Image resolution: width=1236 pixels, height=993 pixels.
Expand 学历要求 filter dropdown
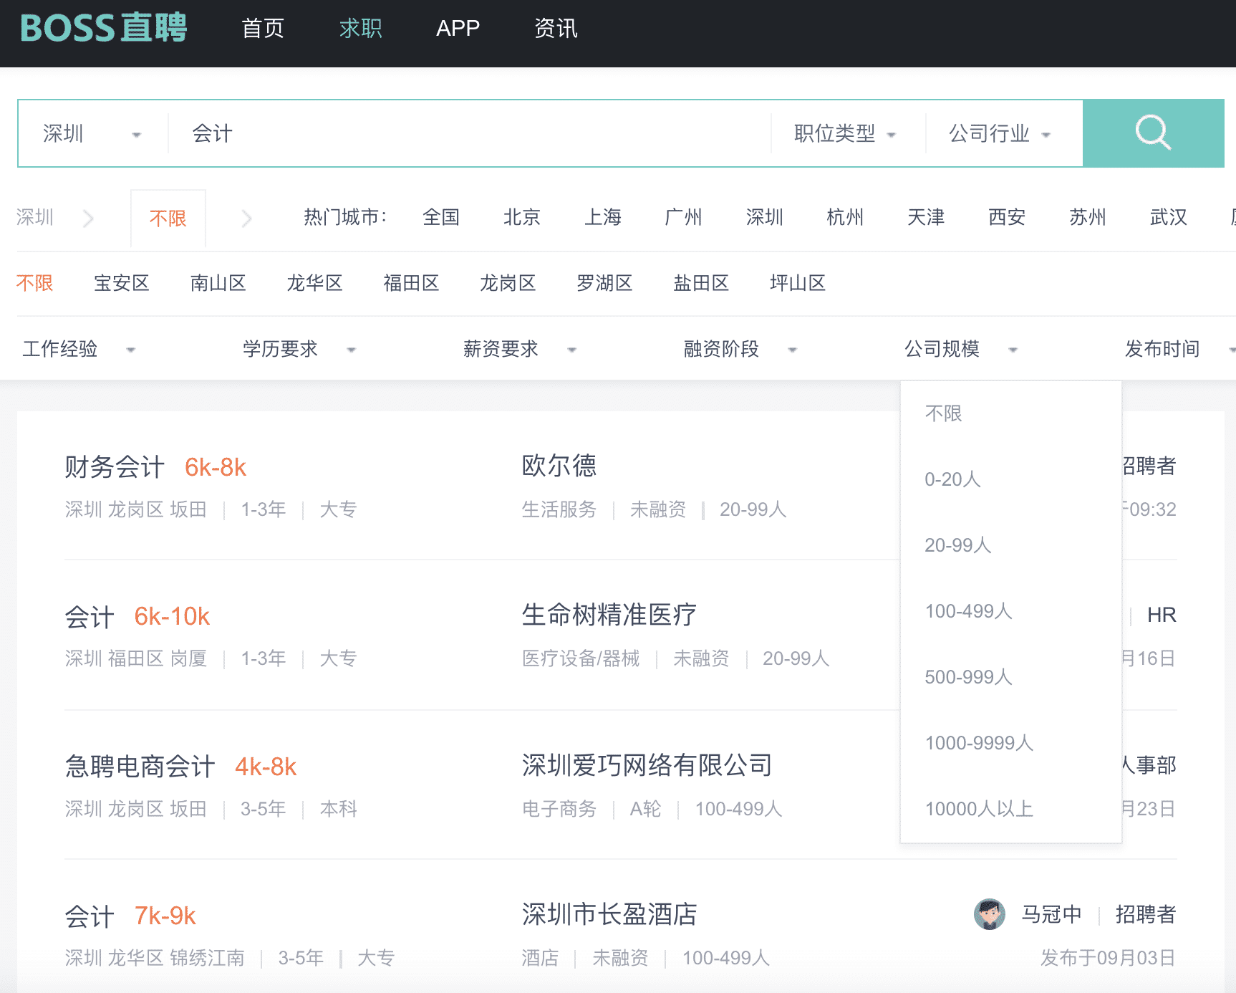pos(299,349)
